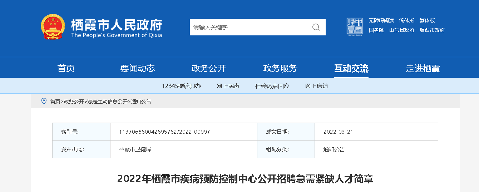The image size is (479, 192).
Task: Switch to 简体版 simplified Chinese
Action: [x=407, y=20]
